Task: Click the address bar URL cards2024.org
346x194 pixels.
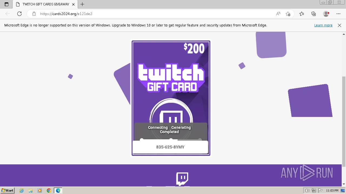Action: [66, 14]
